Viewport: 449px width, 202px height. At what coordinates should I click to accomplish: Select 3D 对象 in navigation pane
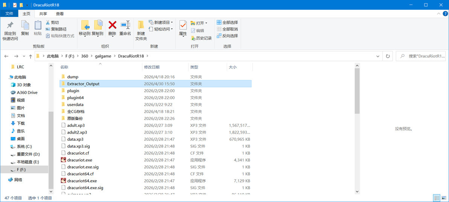click(x=21, y=85)
